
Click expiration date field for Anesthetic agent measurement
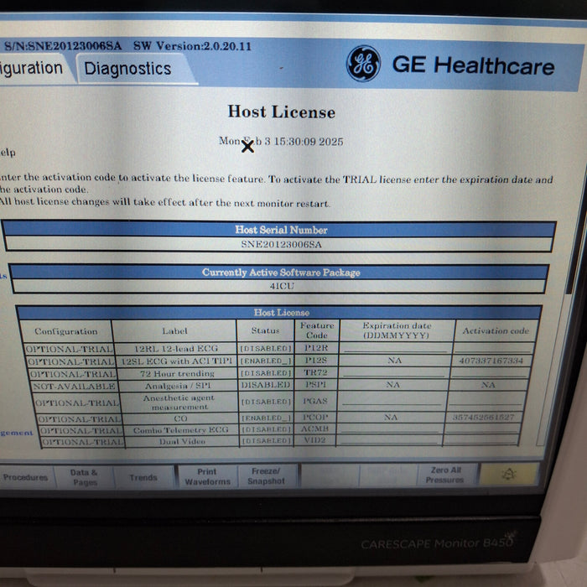pos(392,401)
